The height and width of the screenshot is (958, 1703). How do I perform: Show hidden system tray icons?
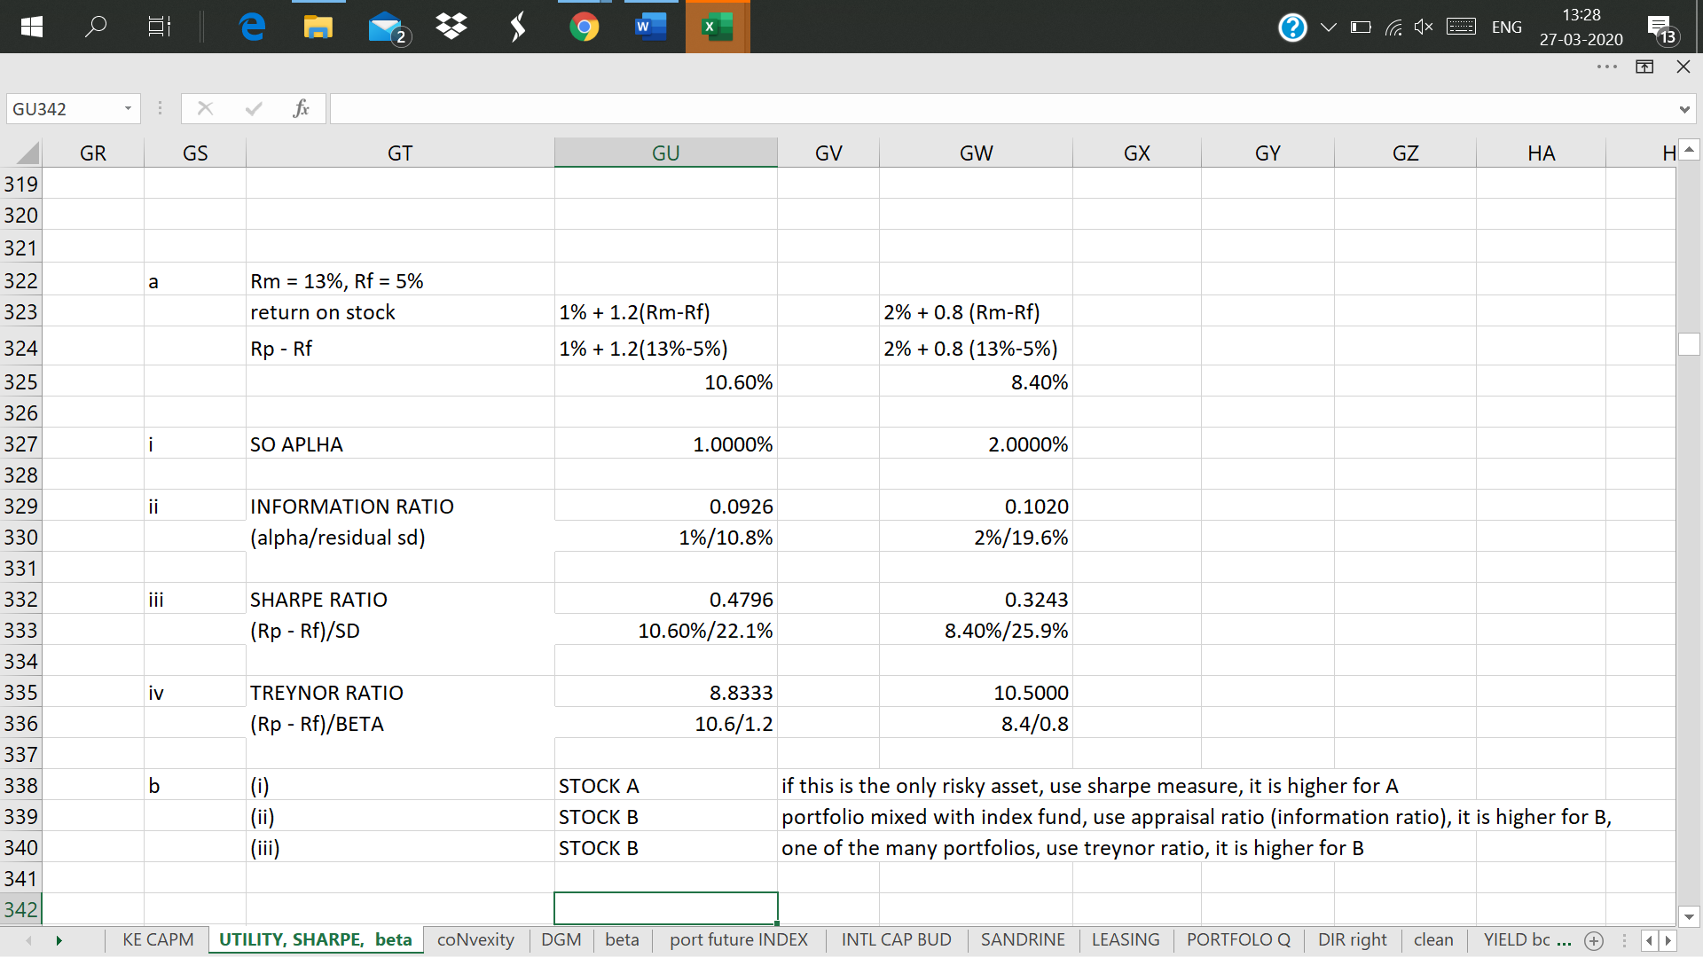pos(1328,27)
